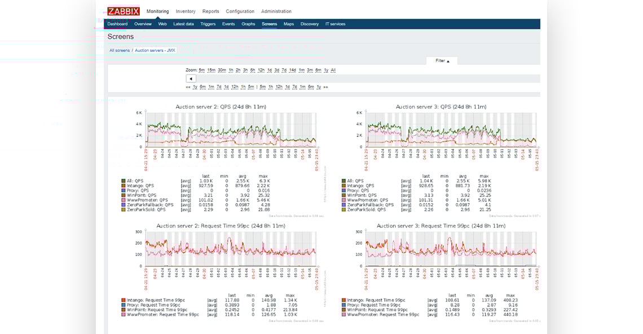Set Zoom to 2h
This screenshot has height=334, width=643.
click(x=238, y=70)
